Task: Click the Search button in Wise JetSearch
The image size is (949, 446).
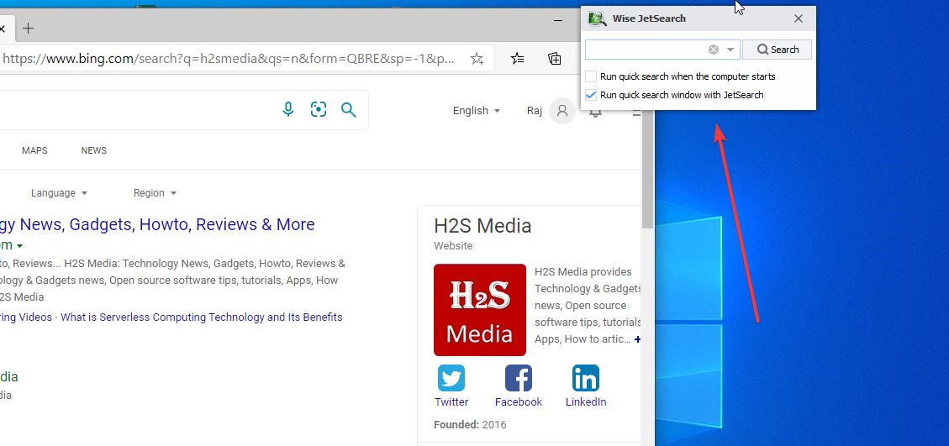Action: click(777, 50)
